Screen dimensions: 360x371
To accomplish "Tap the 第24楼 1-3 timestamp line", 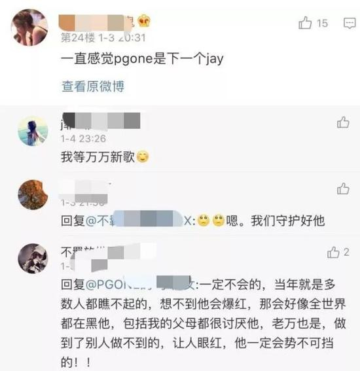I will pos(103,37).
